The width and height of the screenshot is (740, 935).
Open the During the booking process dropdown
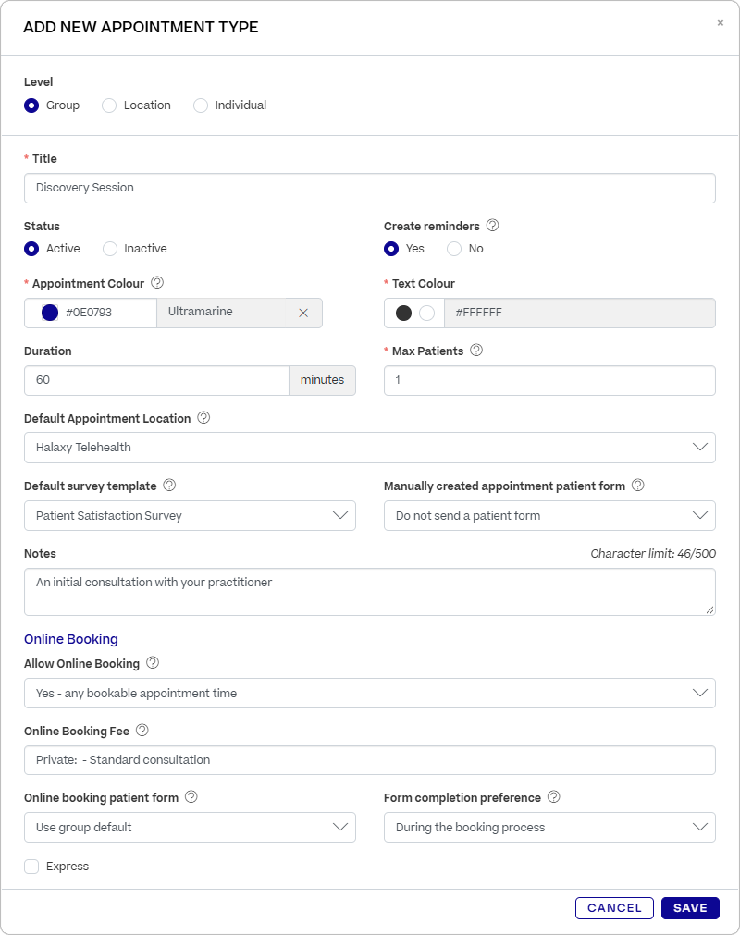pos(549,828)
